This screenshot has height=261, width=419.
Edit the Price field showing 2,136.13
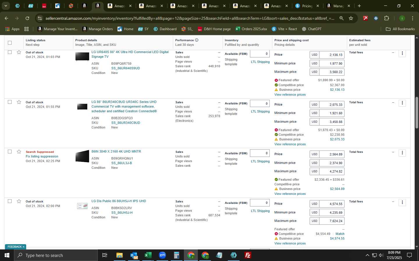pos(332,55)
